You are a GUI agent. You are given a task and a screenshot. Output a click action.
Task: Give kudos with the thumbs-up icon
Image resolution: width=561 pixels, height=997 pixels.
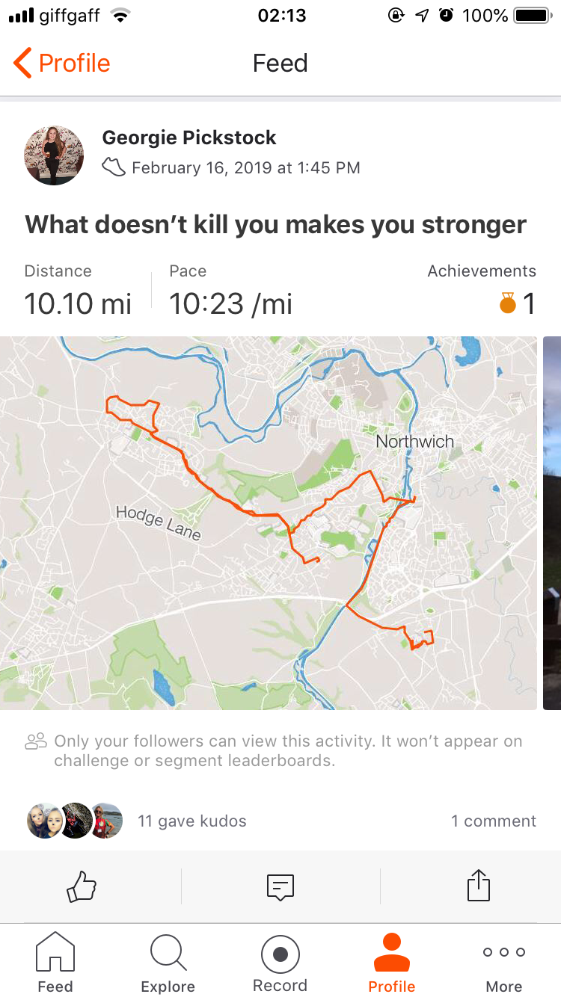[x=82, y=887]
